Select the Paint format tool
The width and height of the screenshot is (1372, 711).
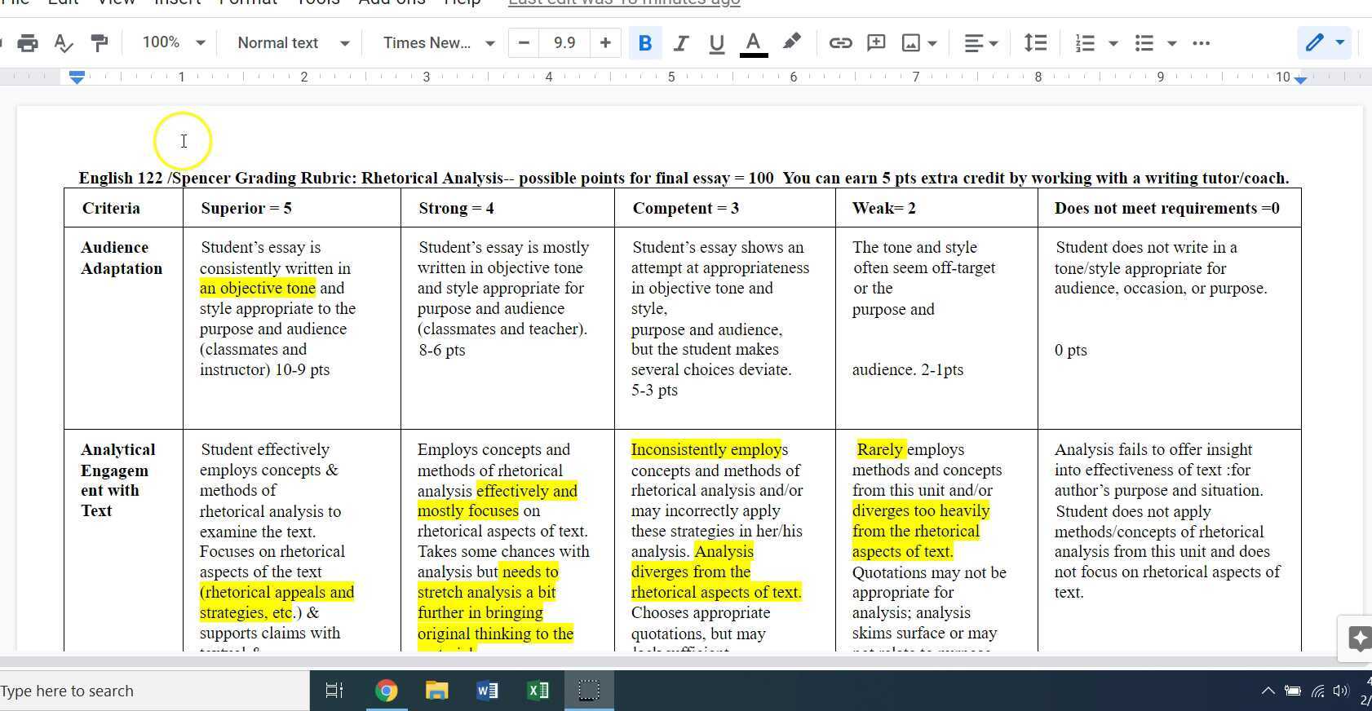pos(99,43)
